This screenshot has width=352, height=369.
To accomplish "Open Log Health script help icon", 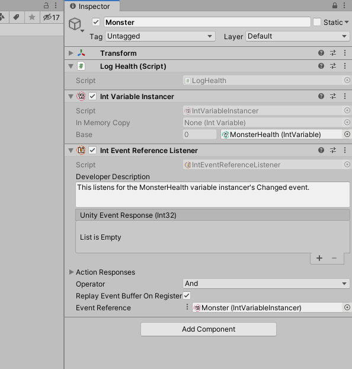I will click(321, 66).
